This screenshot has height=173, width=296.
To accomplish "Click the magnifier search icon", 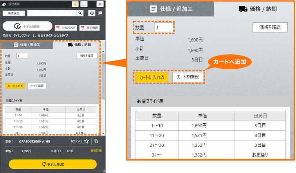I will (80, 13).
